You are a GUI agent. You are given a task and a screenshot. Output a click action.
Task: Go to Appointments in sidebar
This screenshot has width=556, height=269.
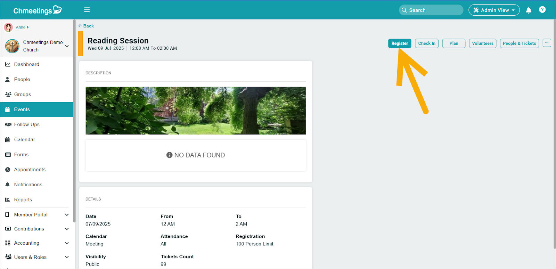coord(37,170)
